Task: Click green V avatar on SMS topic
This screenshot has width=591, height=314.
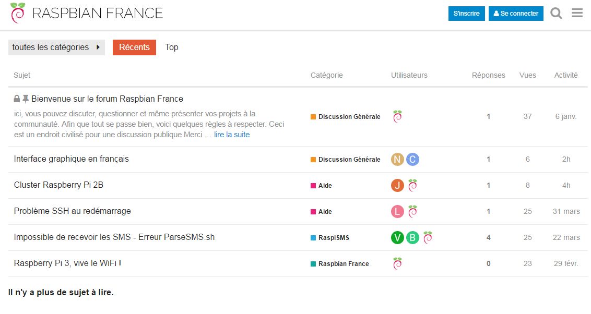Action: click(x=397, y=237)
